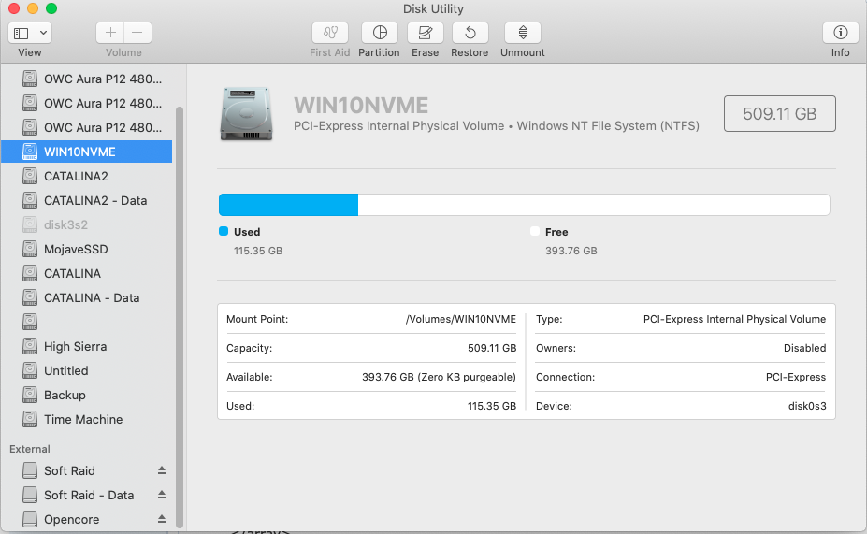Open the Info panel
The width and height of the screenshot is (867, 534).
(x=841, y=33)
